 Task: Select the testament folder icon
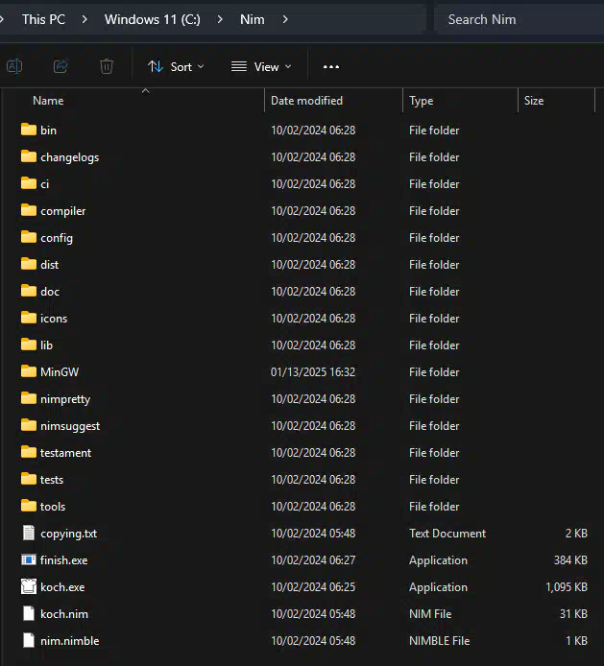29,452
